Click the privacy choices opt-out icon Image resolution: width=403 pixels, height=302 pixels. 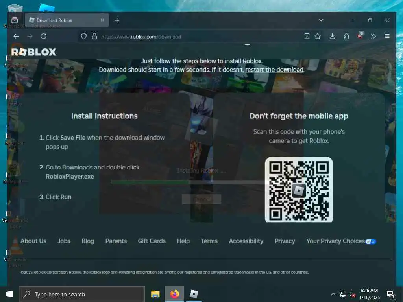pos(371,242)
